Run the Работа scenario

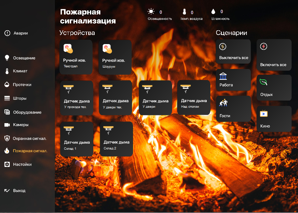click(x=233, y=80)
